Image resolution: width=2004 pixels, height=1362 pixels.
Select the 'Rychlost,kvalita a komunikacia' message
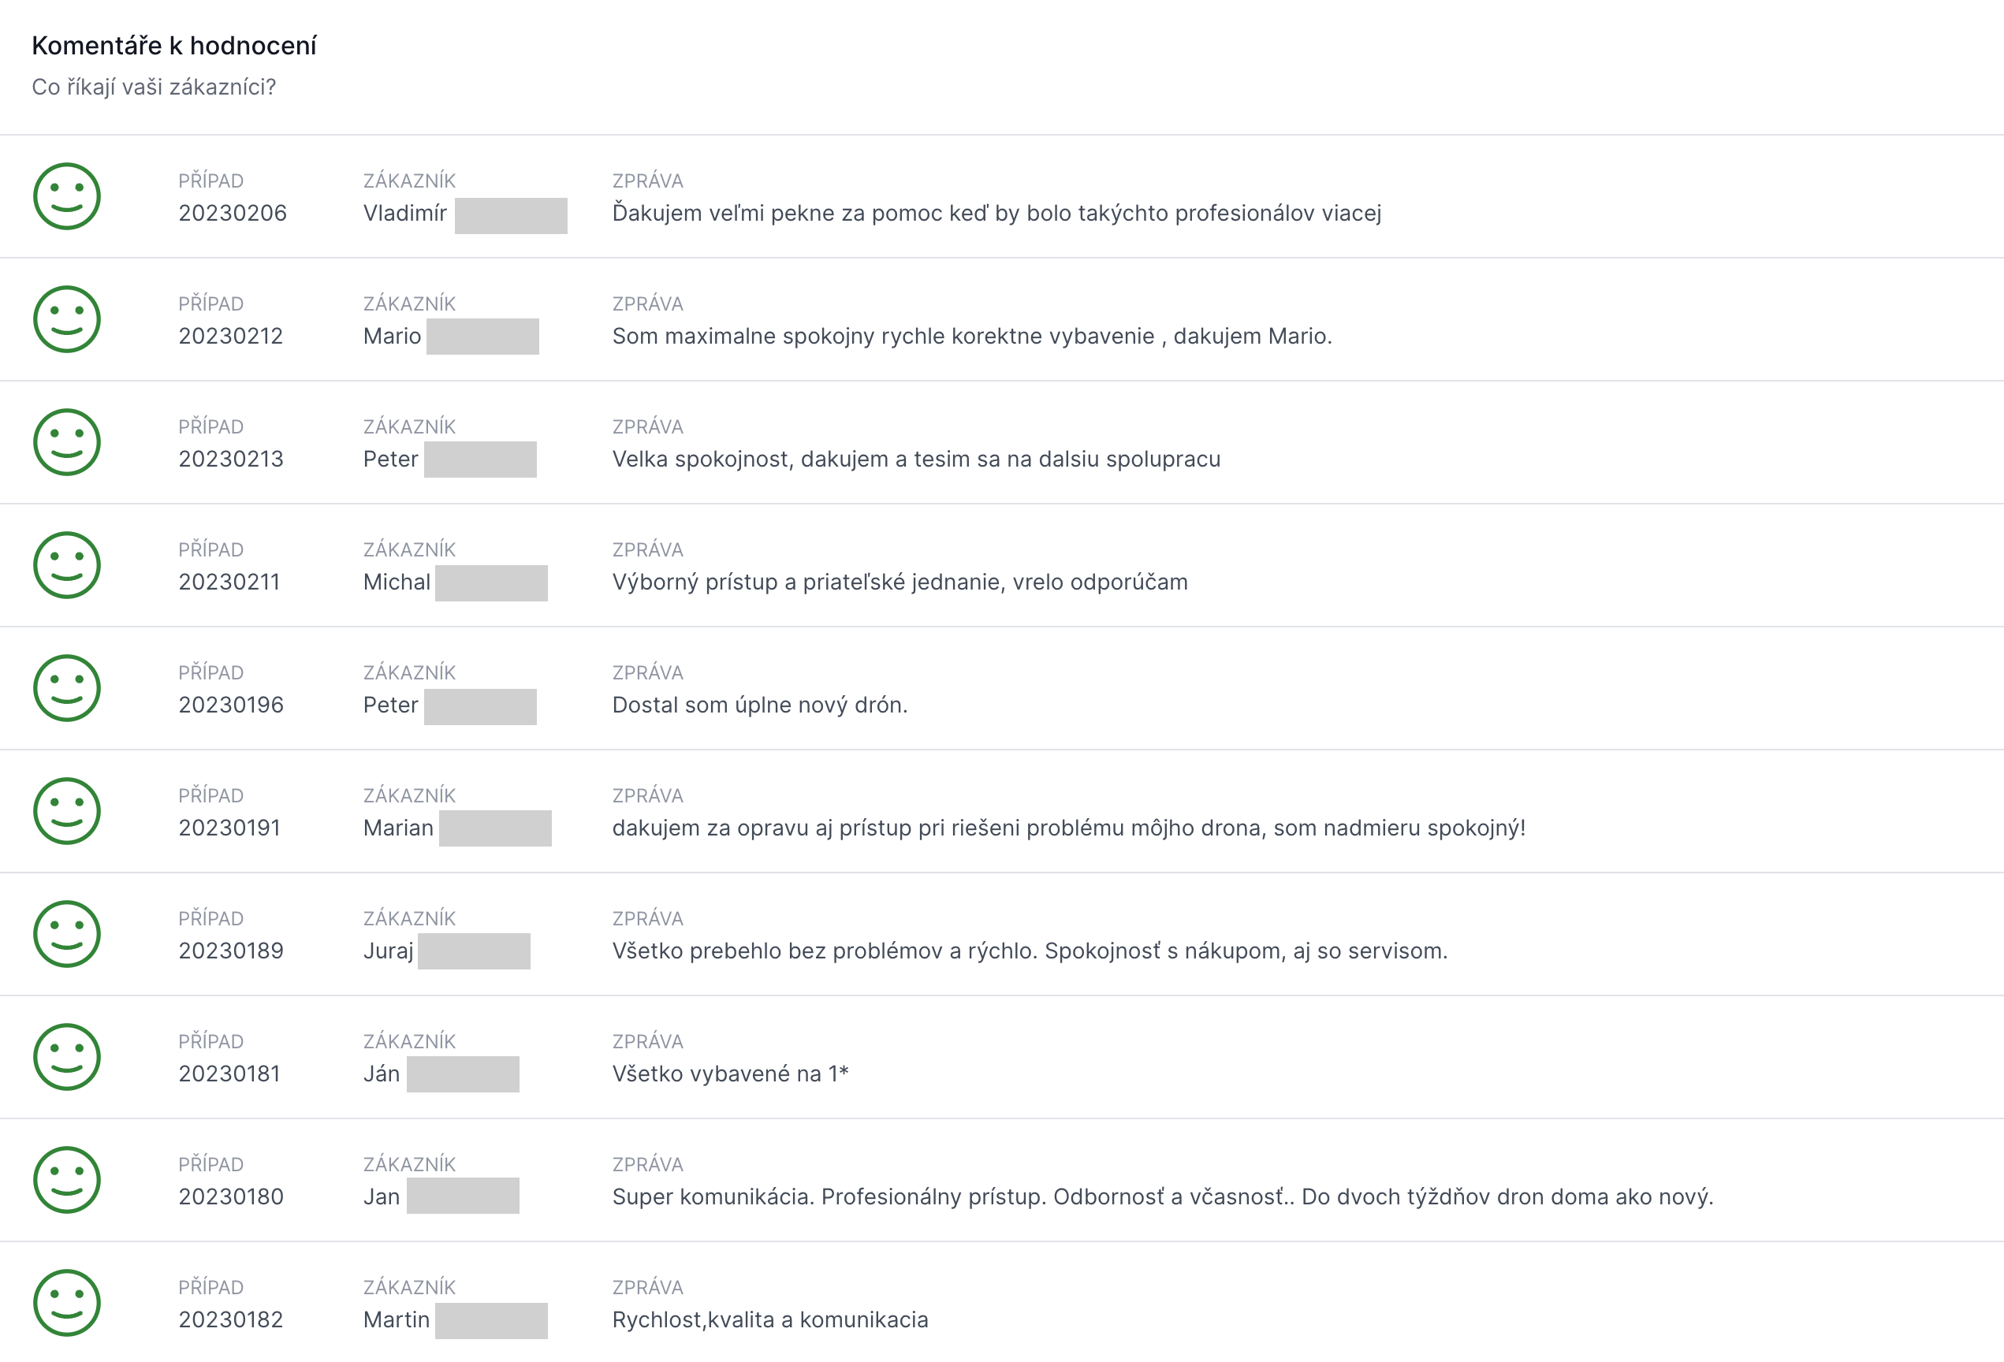pos(770,1319)
